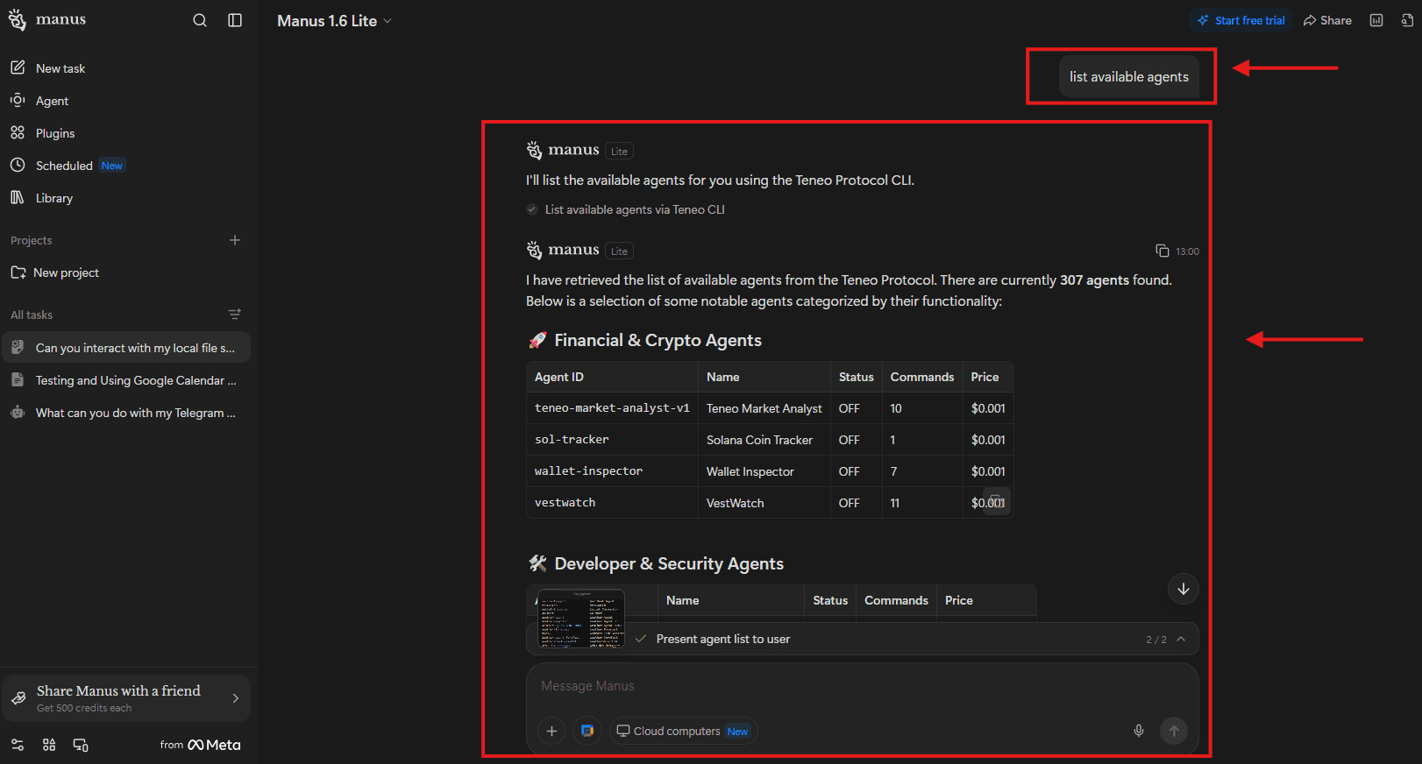Go to Plugins in the sidebar
1422x764 pixels.
126,133
